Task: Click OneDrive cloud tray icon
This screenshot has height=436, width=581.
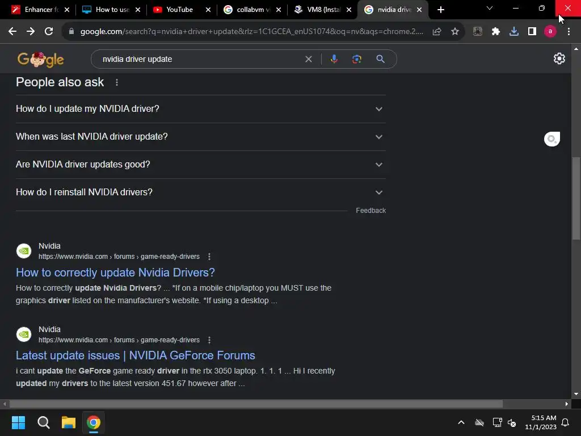Action: pyautogui.click(x=479, y=422)
